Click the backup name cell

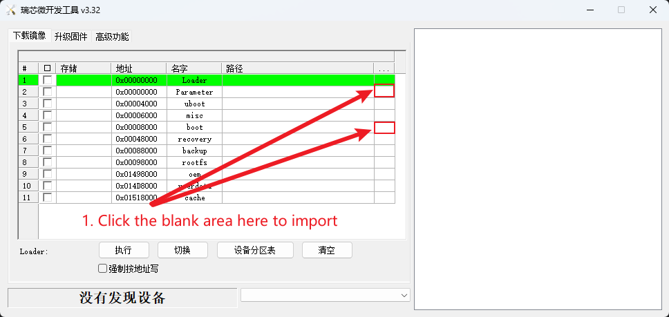(x=194, y=151)
